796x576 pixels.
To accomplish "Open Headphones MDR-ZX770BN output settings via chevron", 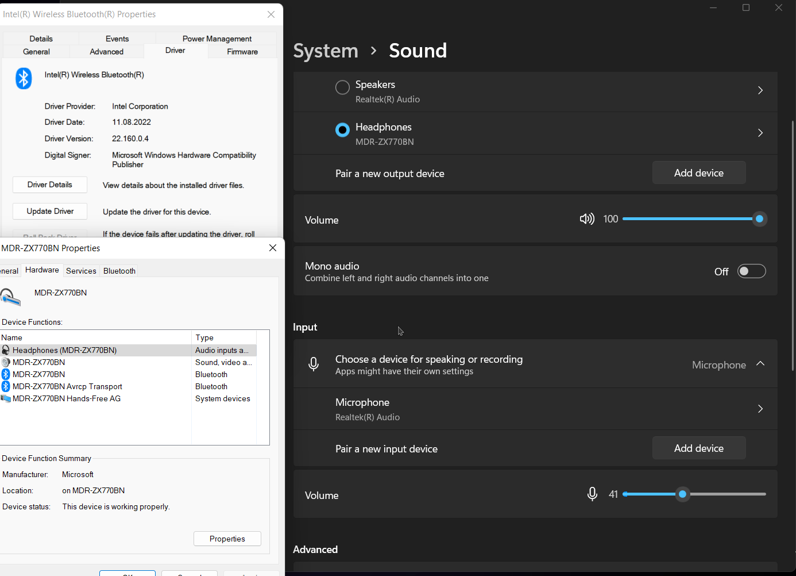I will [760, 133].
